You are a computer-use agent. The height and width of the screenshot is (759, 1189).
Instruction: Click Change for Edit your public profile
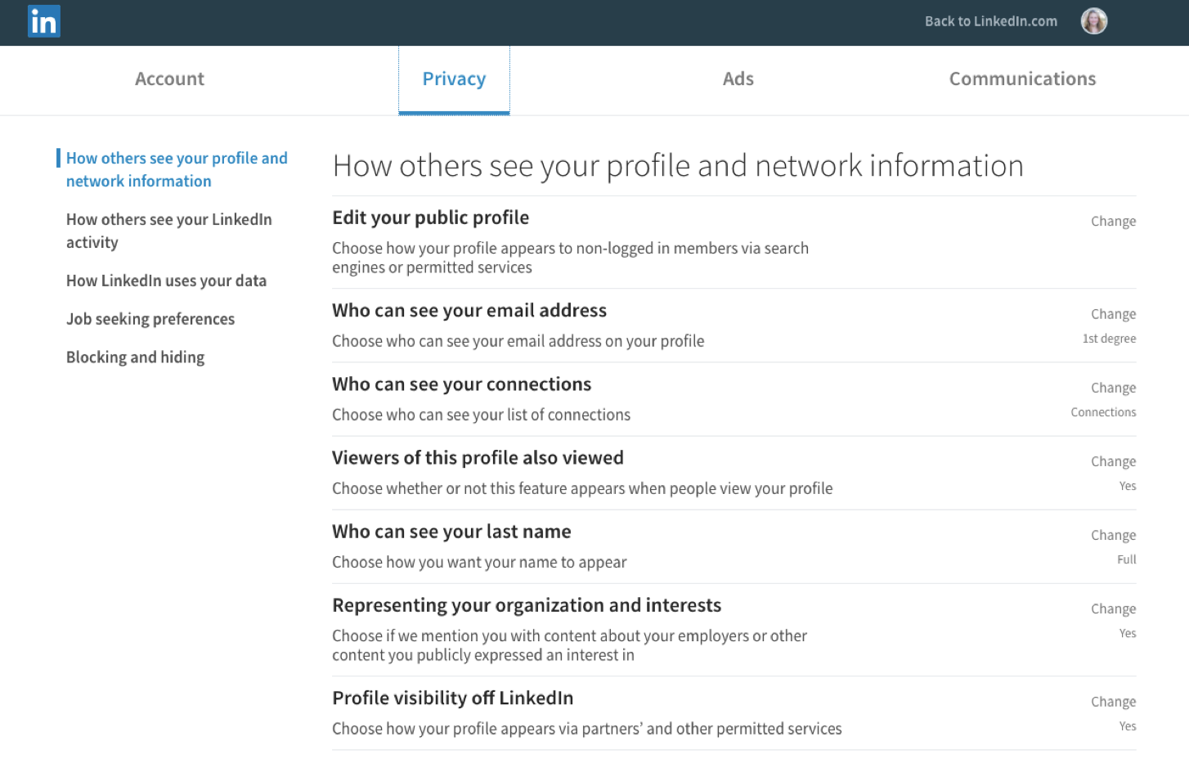coord(1113,222)
